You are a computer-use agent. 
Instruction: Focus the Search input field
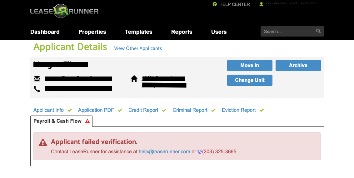tap(287, 32)
